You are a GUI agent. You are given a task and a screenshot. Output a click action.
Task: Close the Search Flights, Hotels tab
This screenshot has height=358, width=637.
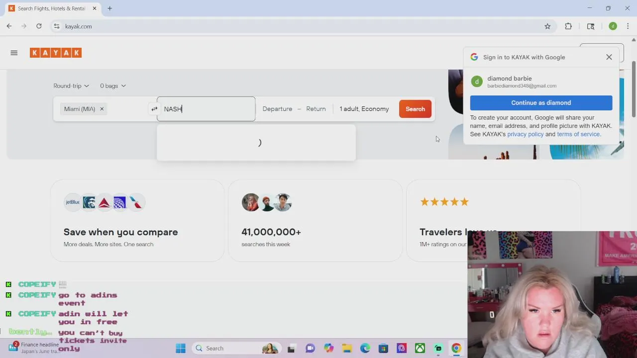(x=94, y=8)
